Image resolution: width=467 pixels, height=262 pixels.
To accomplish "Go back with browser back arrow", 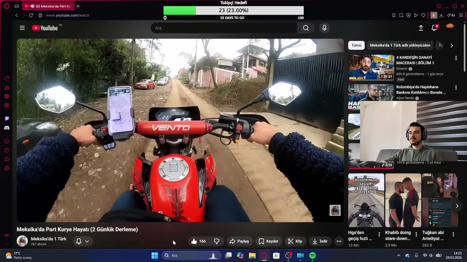I will [16, 15].
